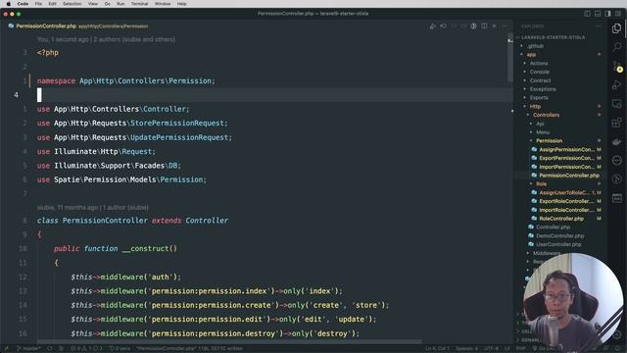The height and width of the screenshot is (353, 627).
Task: Click the editor vertical scrollbar thumb
Action: (x=510, y=57)
